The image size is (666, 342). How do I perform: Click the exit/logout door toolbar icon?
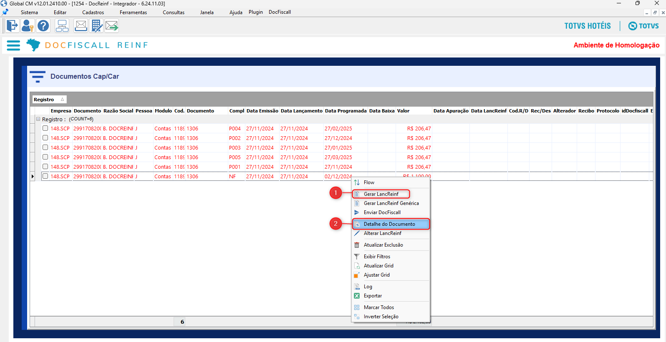13,26
